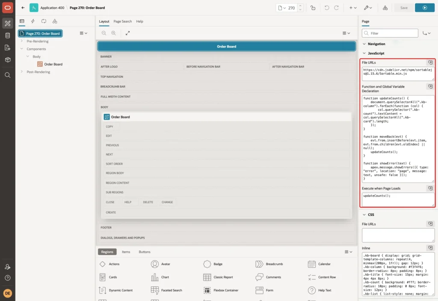
Task: Select Page 270: Order Board node
Action: pos(40,33)
